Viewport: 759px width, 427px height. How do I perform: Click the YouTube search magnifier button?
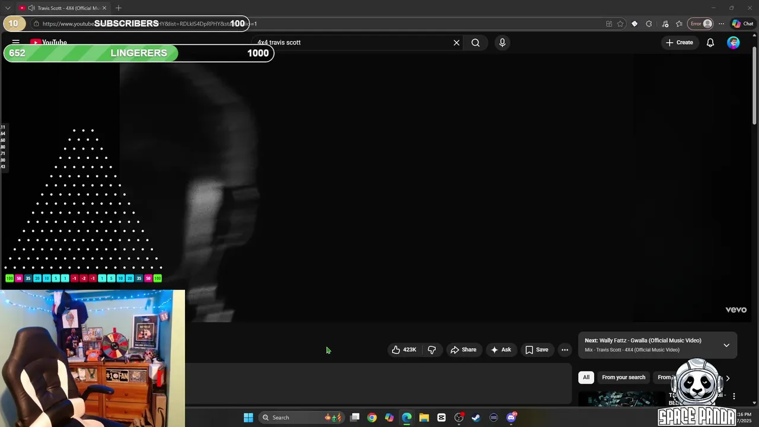coord(476,43)
